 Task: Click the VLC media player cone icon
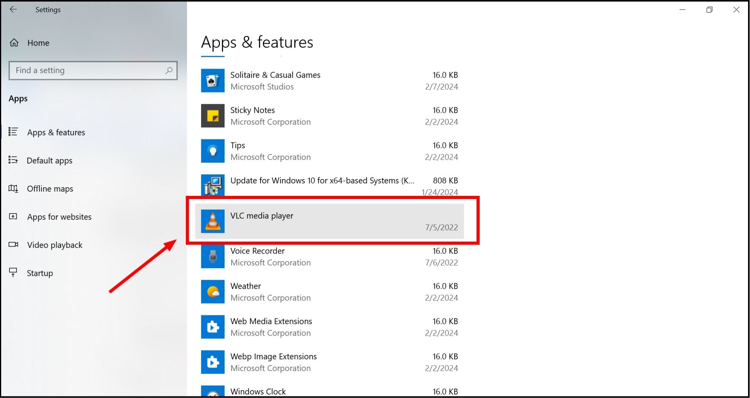click(x=212, y=221)
